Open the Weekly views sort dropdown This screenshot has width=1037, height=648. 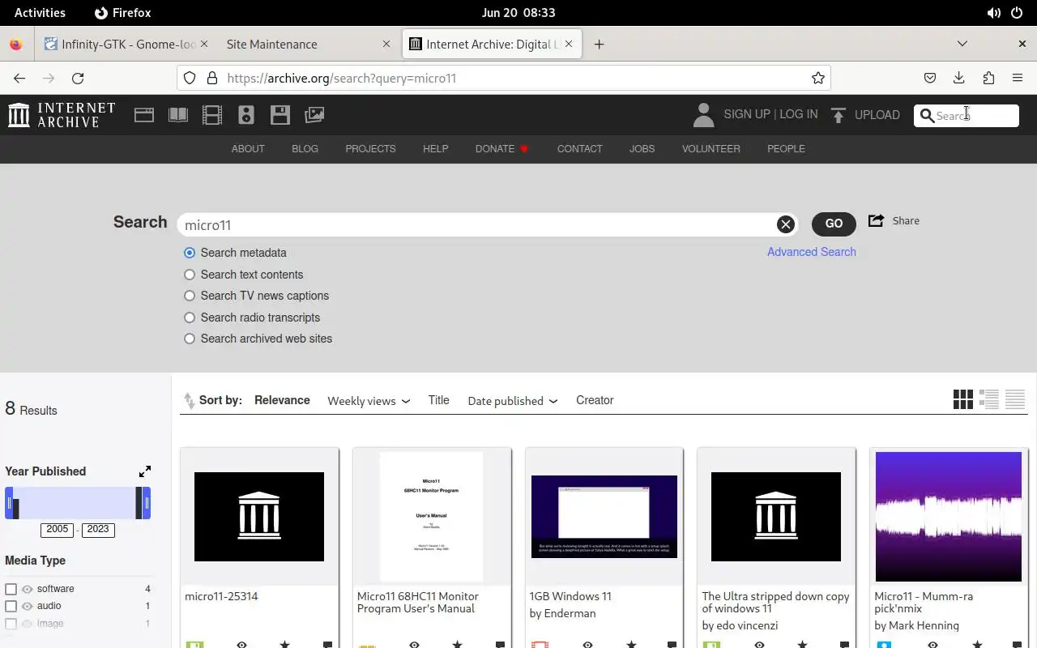tap(369, 401)
